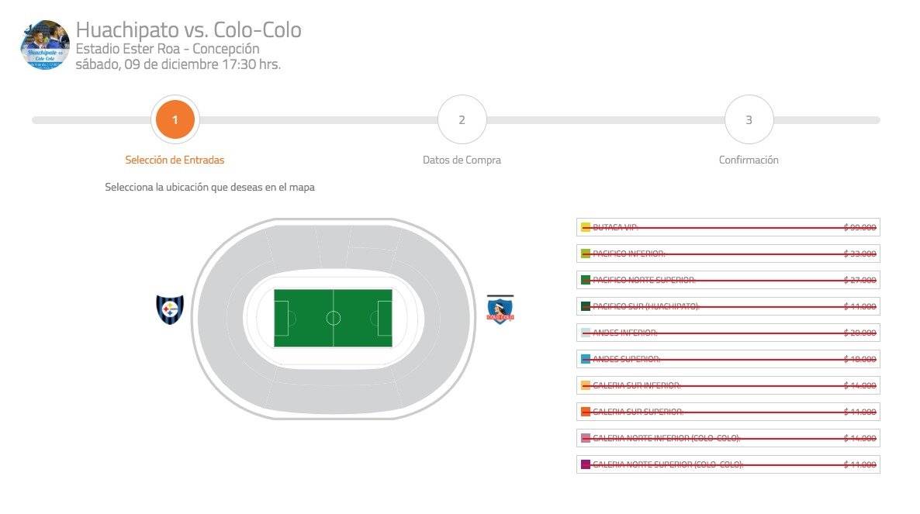Choose GALERIA NORTE INFERIOR (COLO-COLO) row
The width and height of the screenshot is (920, 514).
pyautogui.click(x=728, y=438)
